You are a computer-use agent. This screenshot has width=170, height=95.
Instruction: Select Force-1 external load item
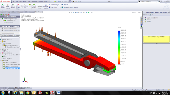coord(11,55)
